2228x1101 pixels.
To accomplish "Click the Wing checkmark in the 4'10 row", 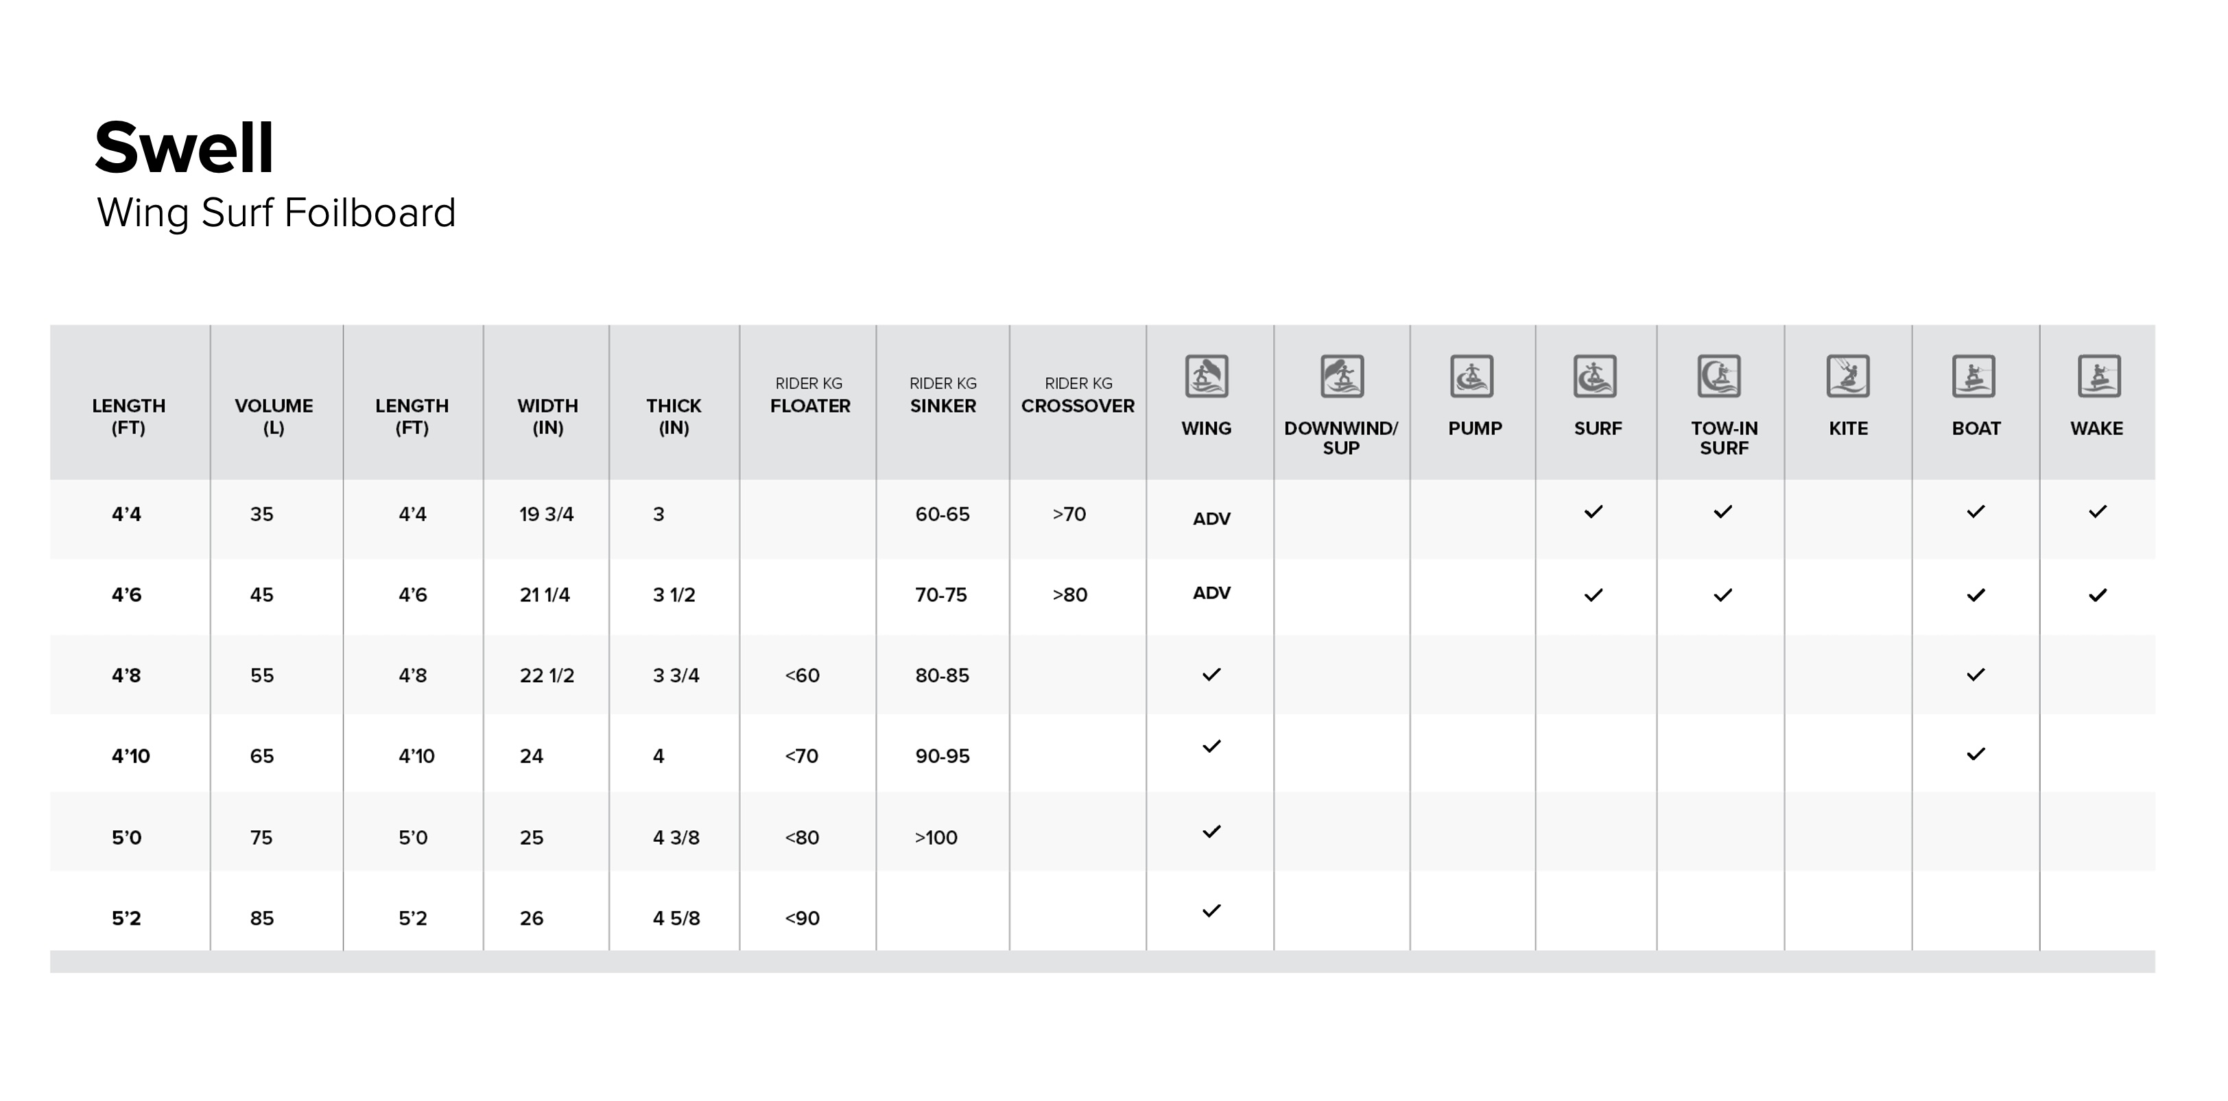I will 1211,746.
